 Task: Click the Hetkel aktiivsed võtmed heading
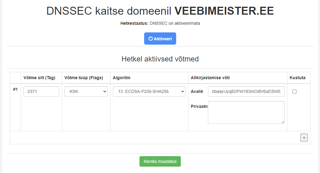click(x=160, y=59)
